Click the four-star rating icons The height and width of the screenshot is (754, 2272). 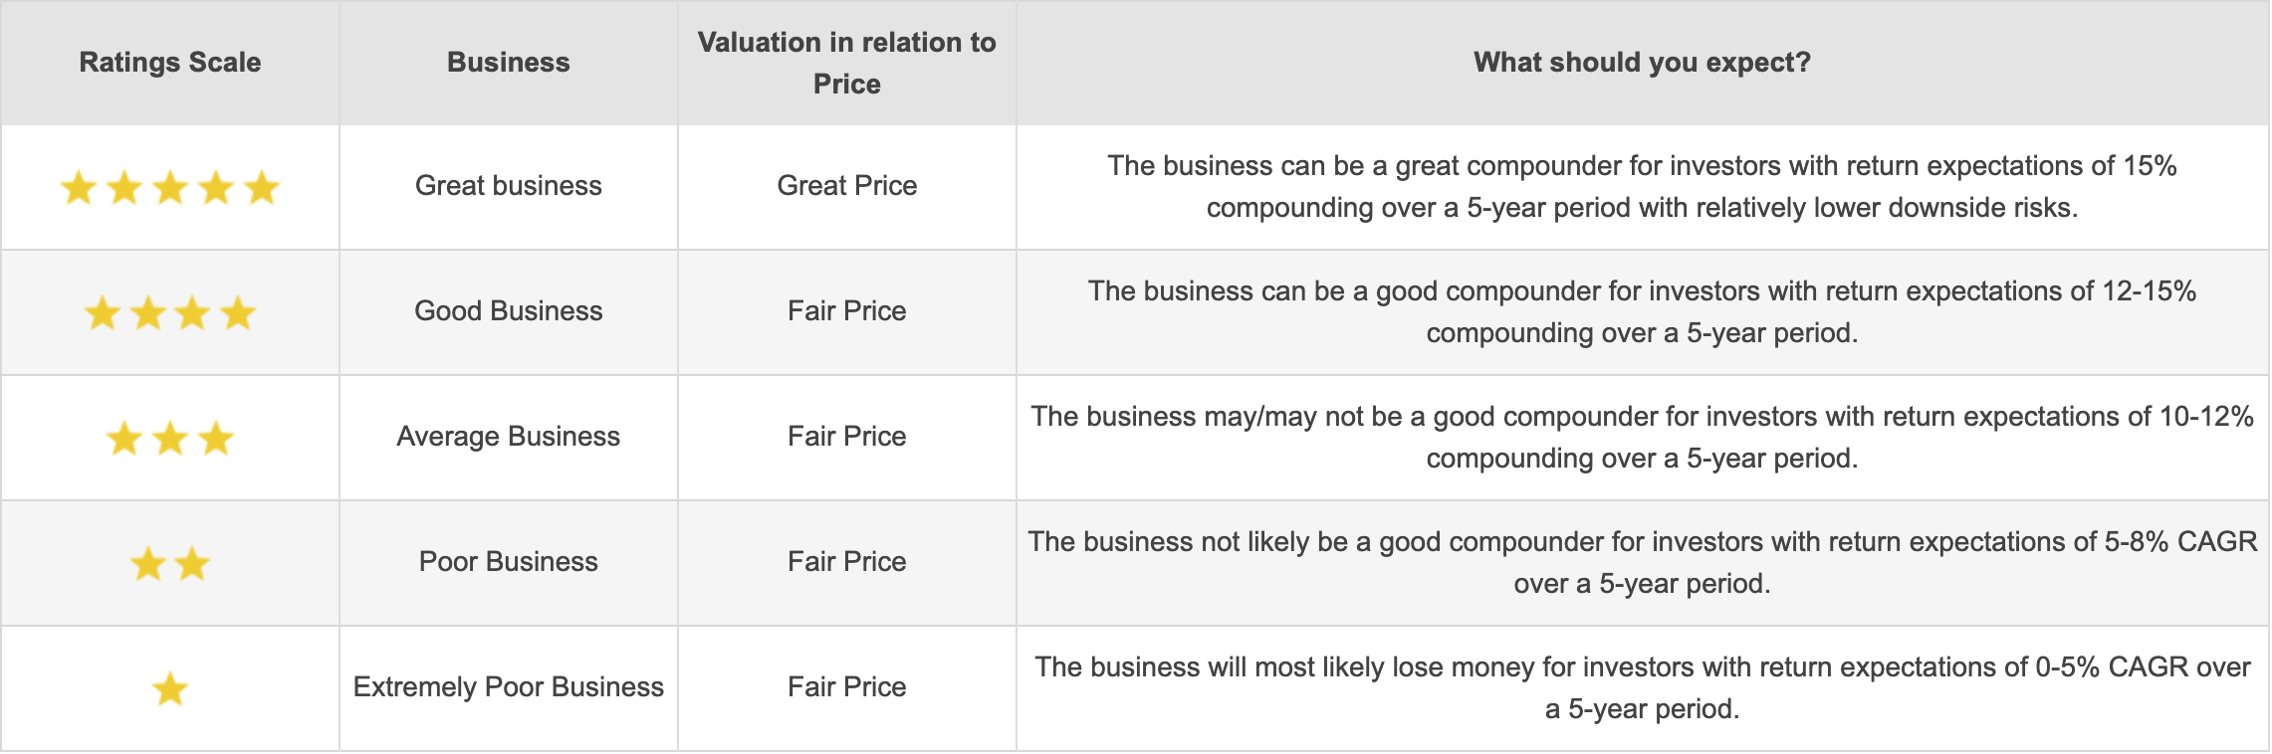pyautogui.click(x=170, y=313)
